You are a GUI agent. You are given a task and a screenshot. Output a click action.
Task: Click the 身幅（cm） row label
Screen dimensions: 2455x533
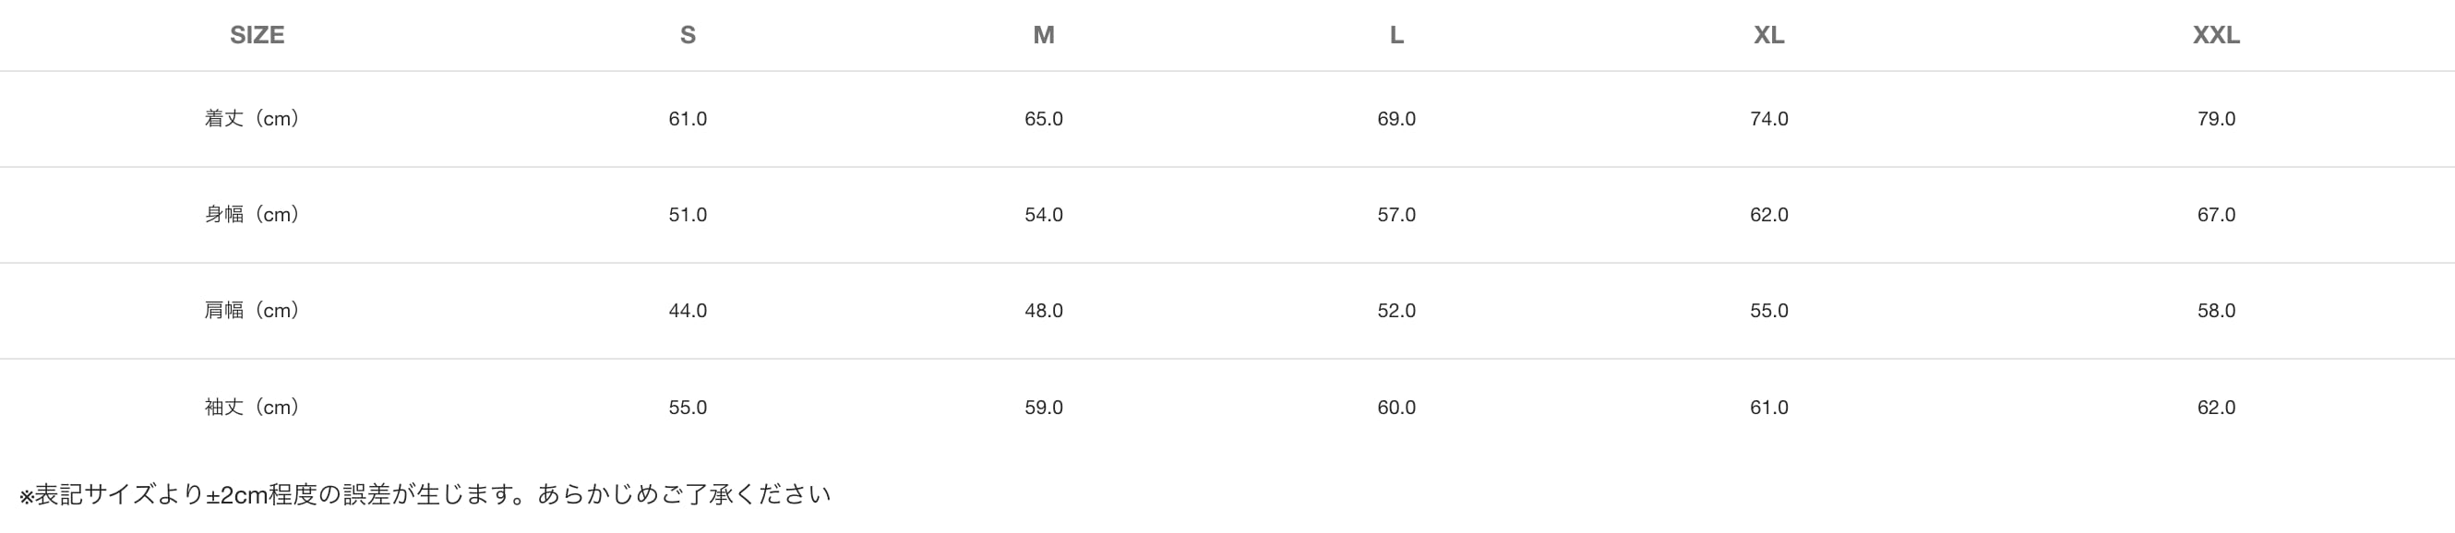253,215
